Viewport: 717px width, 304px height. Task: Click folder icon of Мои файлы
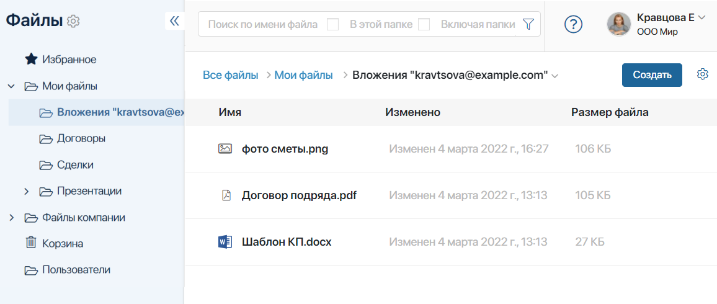30,86
